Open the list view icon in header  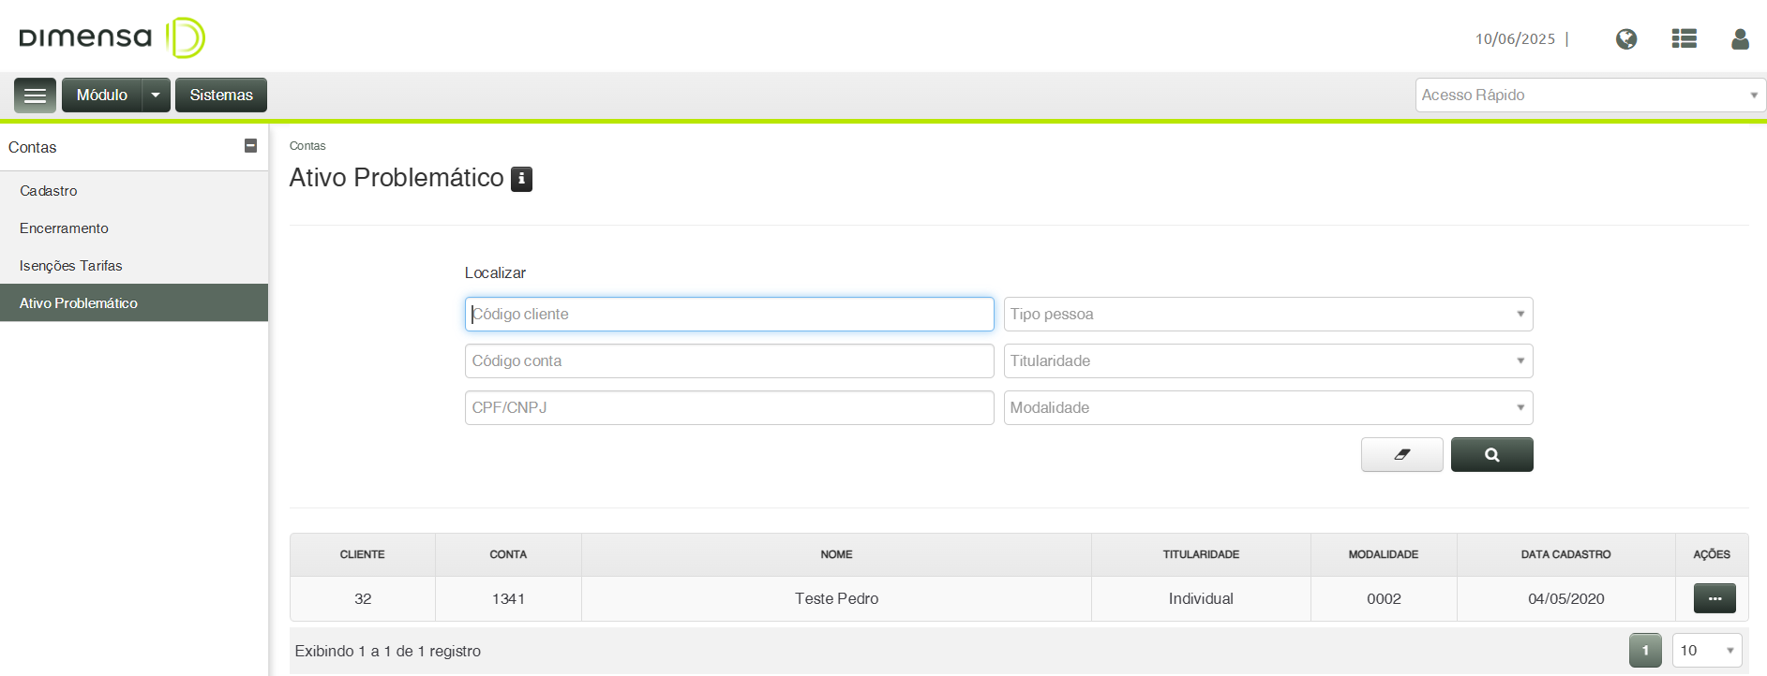(1684, 39)
